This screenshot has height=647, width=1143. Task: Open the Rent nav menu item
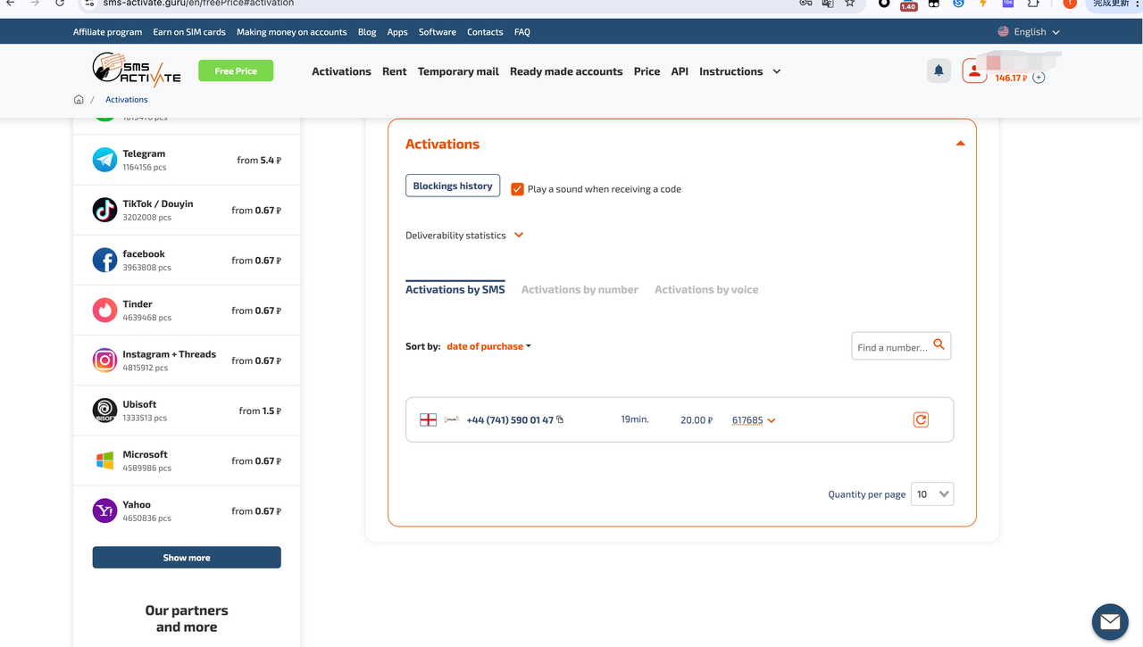(395, 71)
